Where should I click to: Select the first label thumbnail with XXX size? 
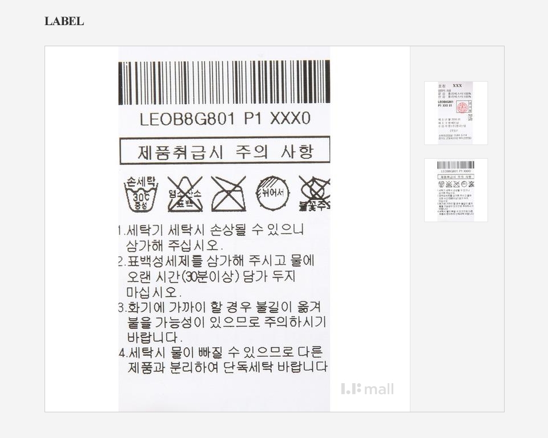pos(456,113)
